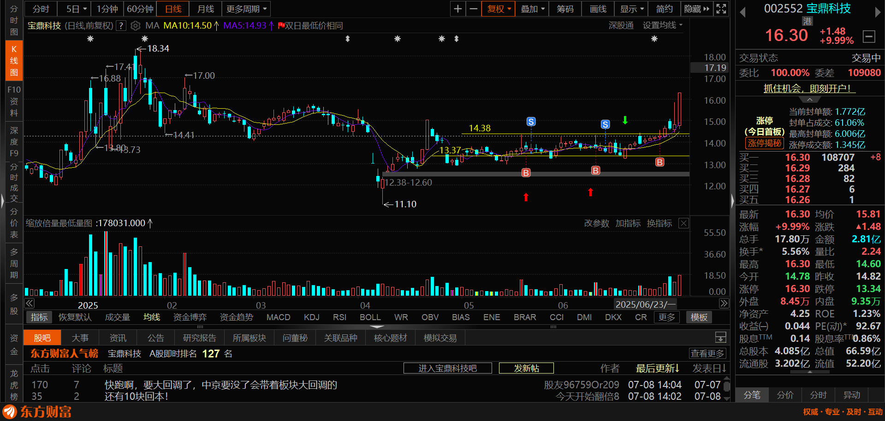Image resolution: width=885 pixels, height=421 pixels.
Task: Open F10资料 in left sidebar
Action: pos(14,101)
